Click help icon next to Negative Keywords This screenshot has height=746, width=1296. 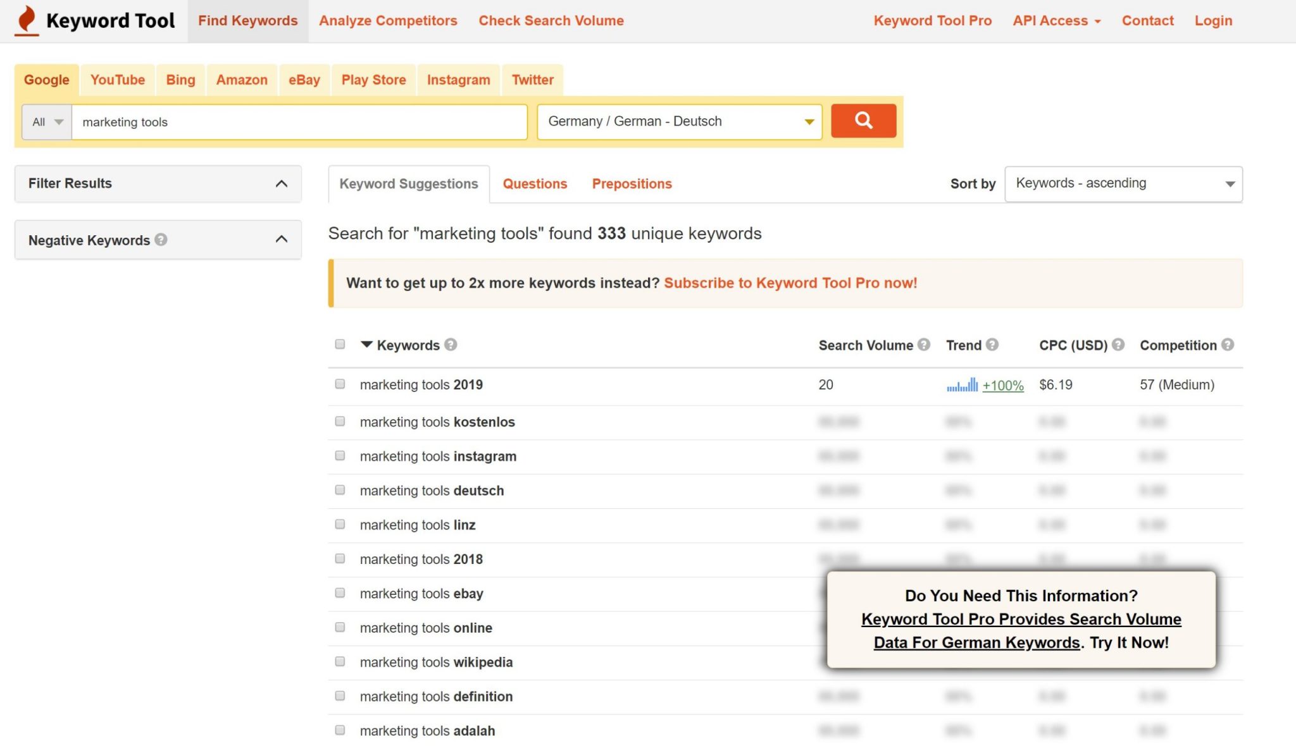(161, 240)
